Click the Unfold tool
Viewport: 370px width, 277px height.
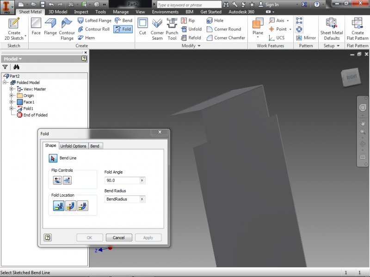191,29
